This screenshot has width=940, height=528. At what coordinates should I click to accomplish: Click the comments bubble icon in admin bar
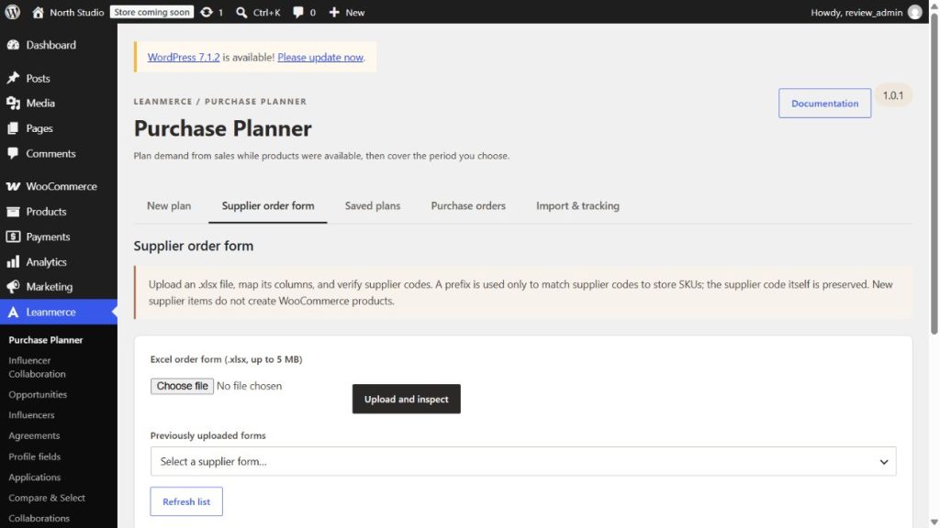pos(298,12)
